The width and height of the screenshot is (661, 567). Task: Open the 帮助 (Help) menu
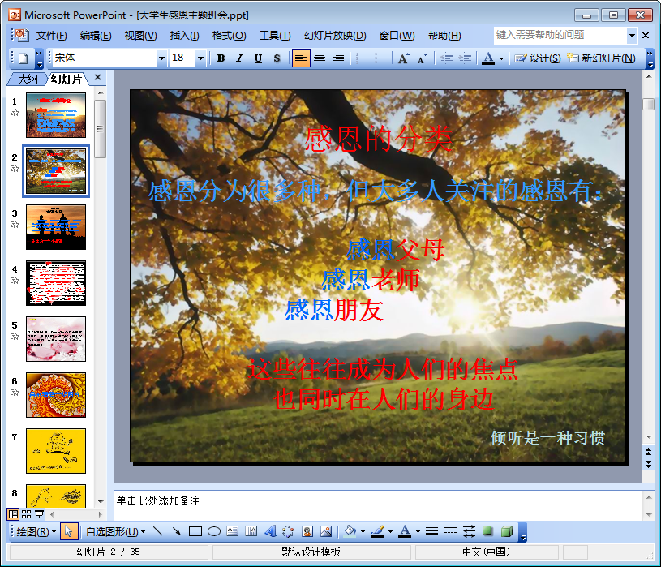[444, 36]
